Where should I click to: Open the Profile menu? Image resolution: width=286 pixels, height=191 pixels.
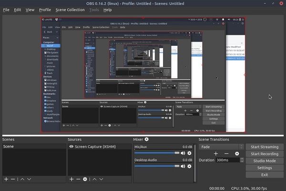click(x=45, y=10)
